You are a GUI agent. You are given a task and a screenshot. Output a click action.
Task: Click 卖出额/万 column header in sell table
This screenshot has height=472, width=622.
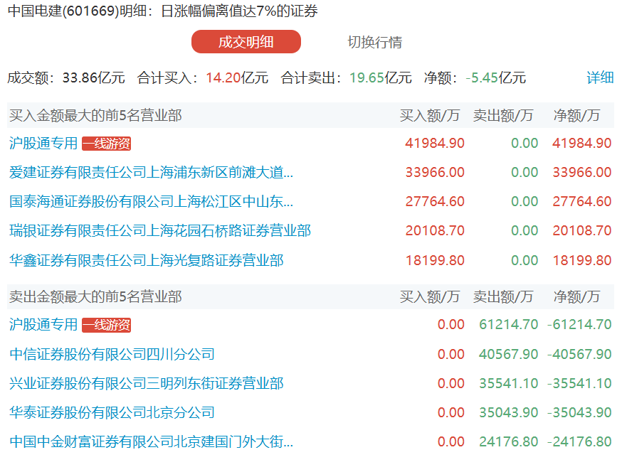503,296
